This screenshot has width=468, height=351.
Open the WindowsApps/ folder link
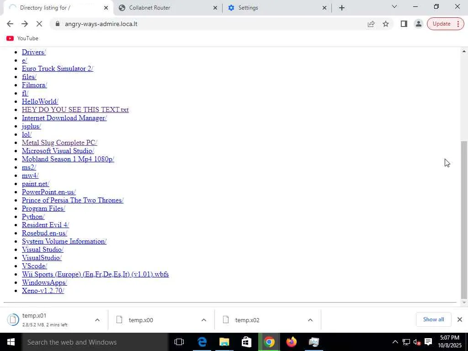(44, 282)
